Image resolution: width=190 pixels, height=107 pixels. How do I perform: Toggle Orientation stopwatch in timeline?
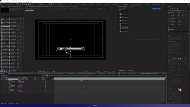click(9, 85)
